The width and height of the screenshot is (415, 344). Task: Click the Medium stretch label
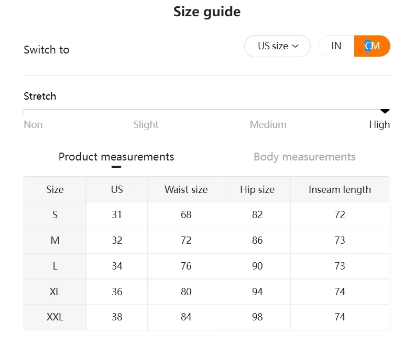coord(268,125)
